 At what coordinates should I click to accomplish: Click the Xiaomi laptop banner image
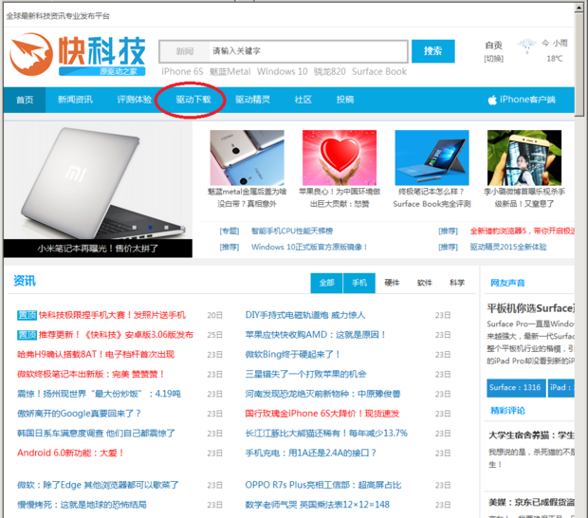98,180
